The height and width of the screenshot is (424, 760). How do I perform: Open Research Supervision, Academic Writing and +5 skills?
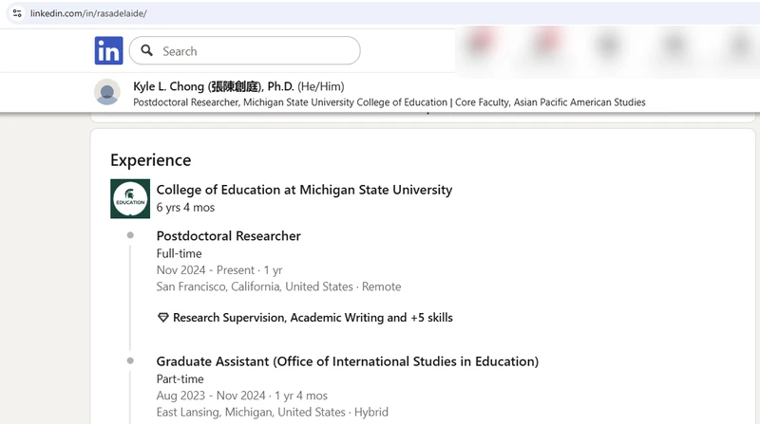[313, 318]
